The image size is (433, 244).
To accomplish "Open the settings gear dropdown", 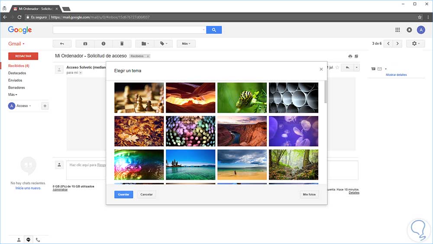I will [x=416, y=44].
